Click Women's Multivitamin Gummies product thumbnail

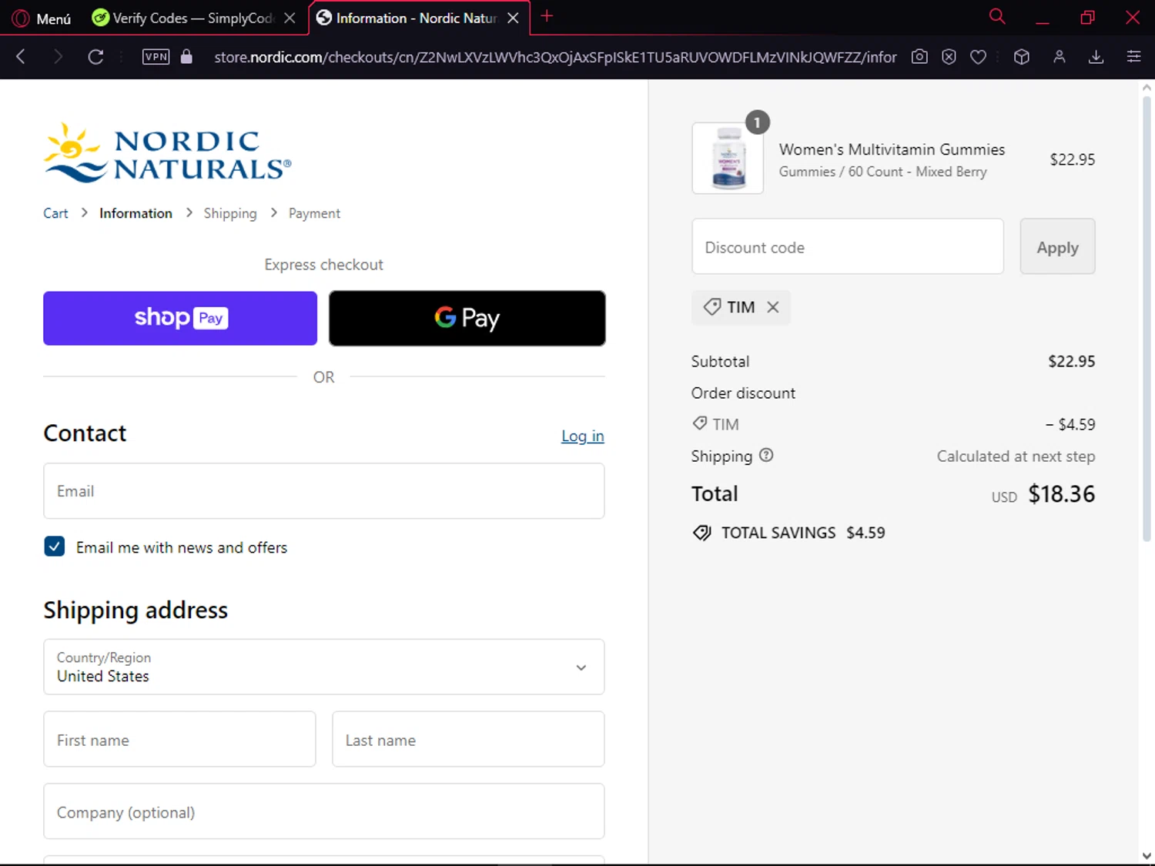click(728, 158)
